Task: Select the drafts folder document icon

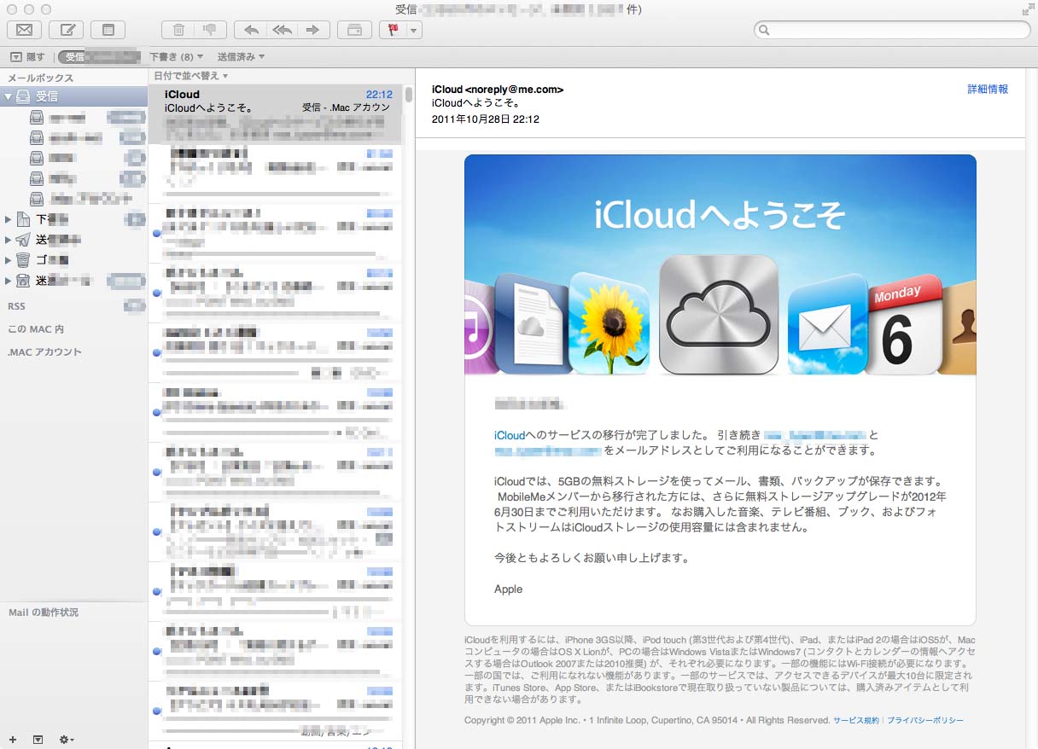Action: point(23,219)
